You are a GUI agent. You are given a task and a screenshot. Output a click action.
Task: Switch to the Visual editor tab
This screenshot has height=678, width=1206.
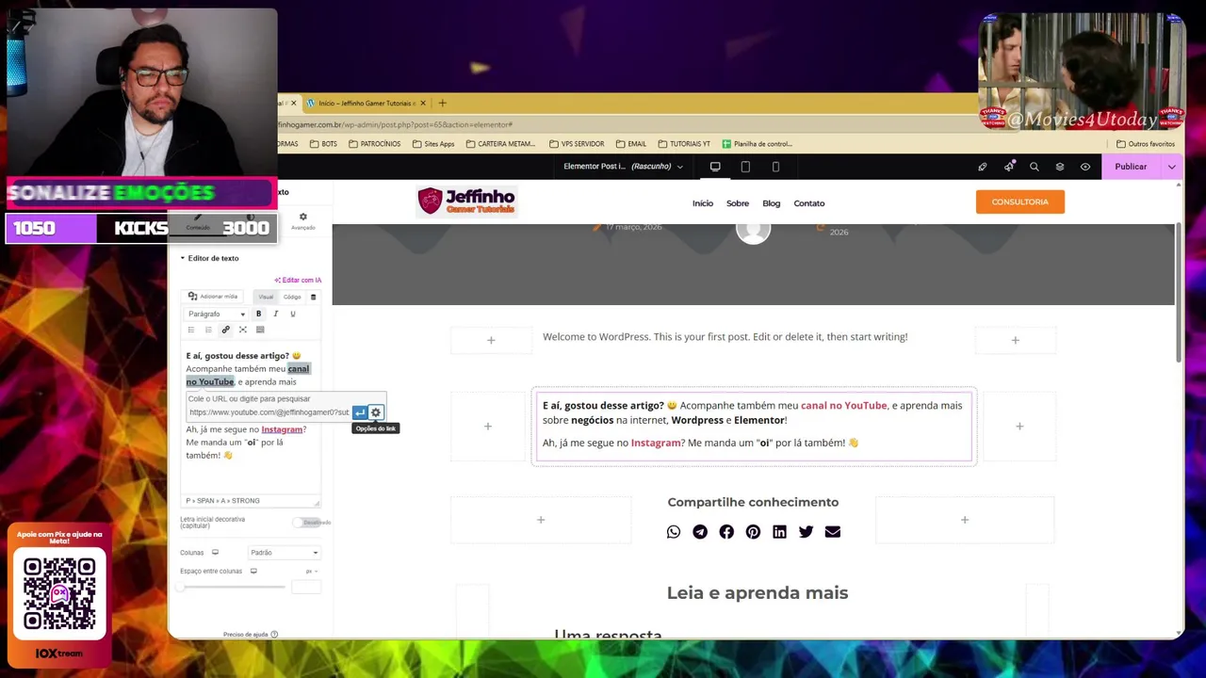tap(266, 297)
